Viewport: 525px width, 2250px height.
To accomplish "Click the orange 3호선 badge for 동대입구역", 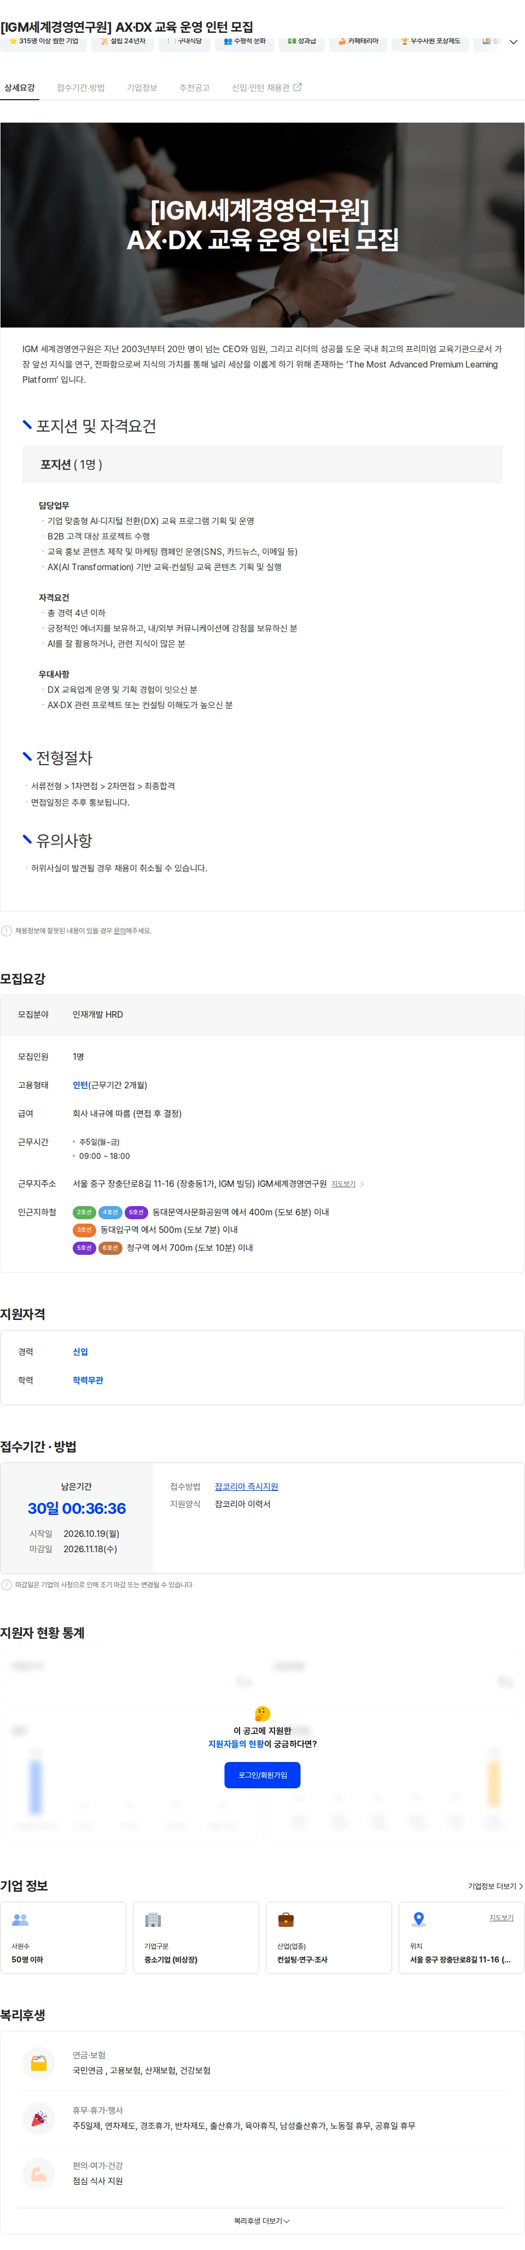I will (84, 1230).
